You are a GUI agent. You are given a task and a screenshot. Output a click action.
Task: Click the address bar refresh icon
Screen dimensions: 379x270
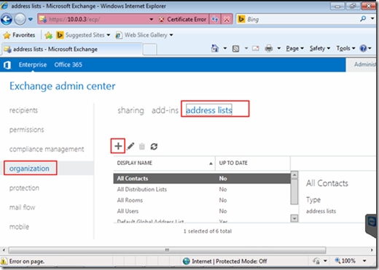pyautogui.click(x=215, y=19)
